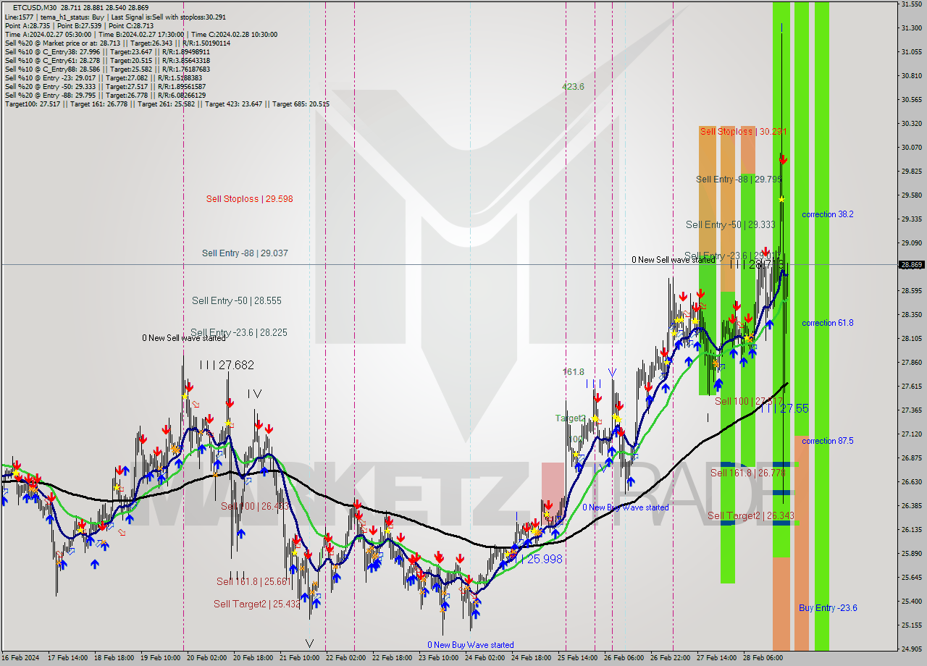Select the 'correction 38.2' label
The height and width of the screenshot is (666, 927).
(827, 214)
